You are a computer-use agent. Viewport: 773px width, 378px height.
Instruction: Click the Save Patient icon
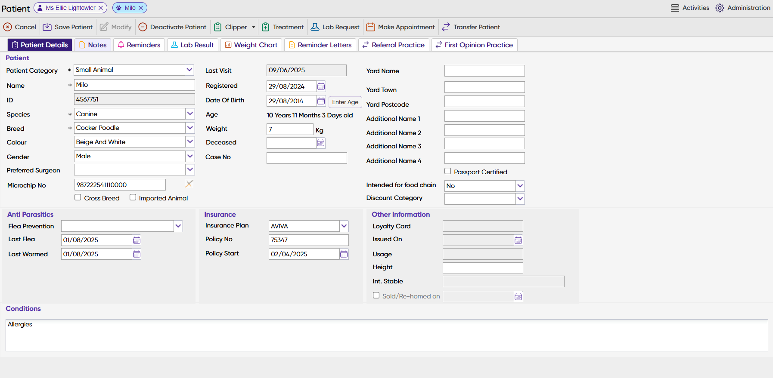[47, 27]
